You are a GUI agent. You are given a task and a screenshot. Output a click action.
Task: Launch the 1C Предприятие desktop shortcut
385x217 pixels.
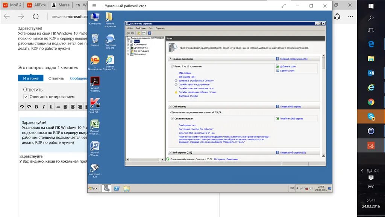tap(95, 63)
